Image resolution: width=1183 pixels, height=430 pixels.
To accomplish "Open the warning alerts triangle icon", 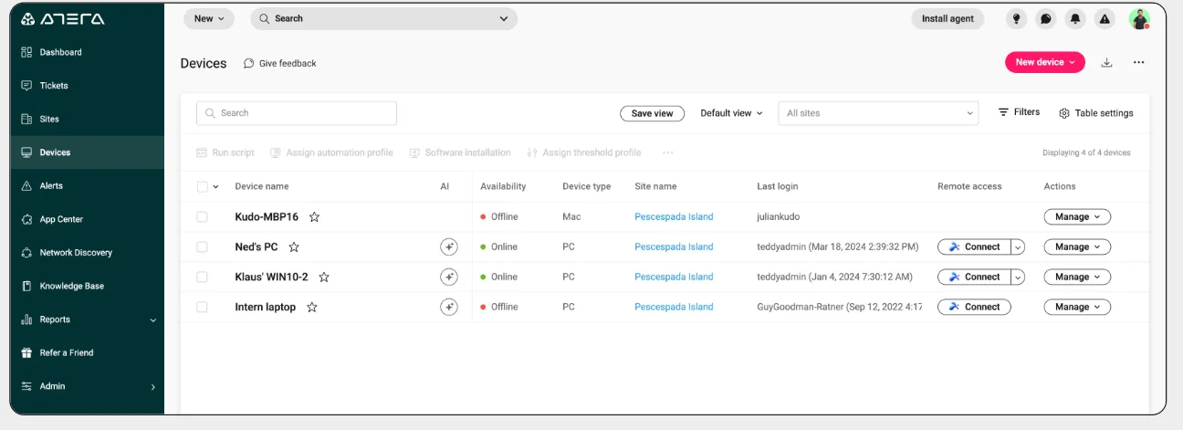I will (1104, 18).
